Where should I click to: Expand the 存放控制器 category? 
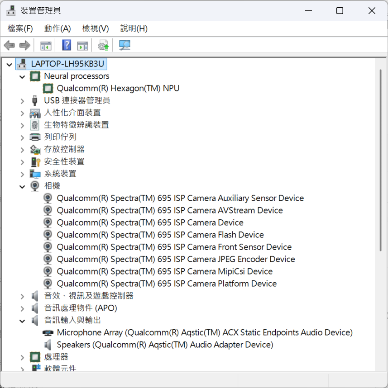coord(22,150)
